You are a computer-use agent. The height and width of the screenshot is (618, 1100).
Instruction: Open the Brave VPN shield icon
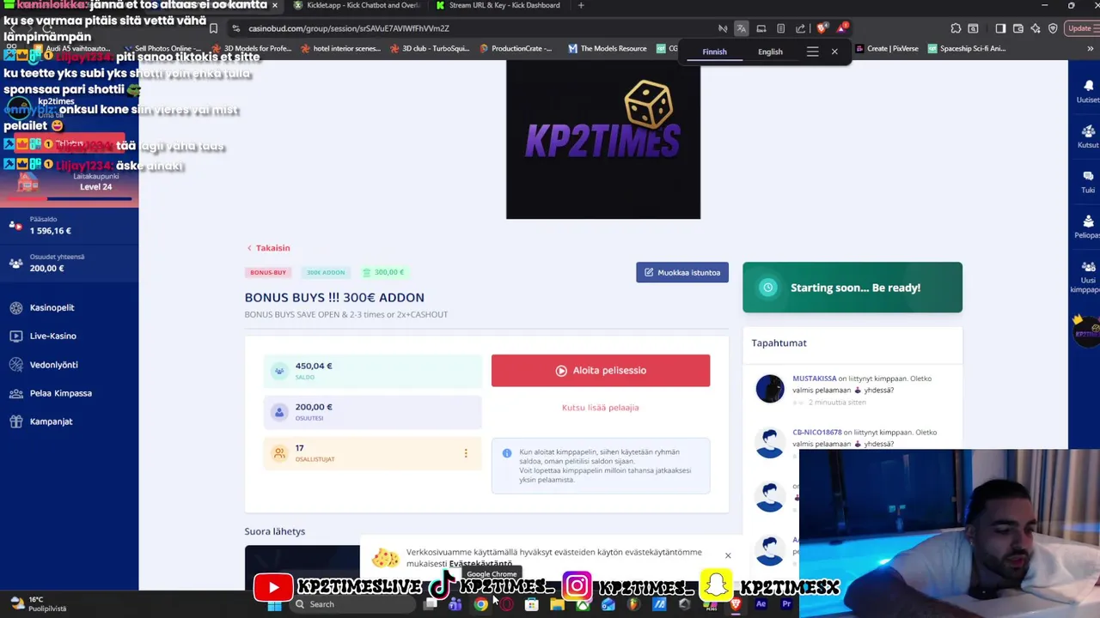1053,28
